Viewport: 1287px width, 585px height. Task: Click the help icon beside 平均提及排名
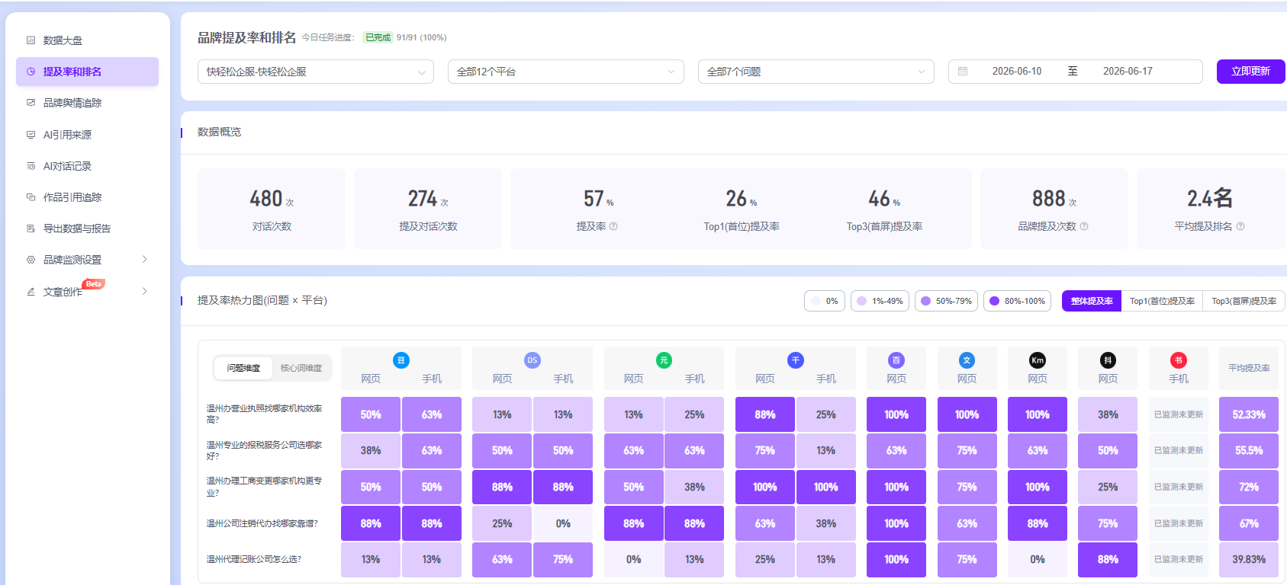tap(1240, 226)
